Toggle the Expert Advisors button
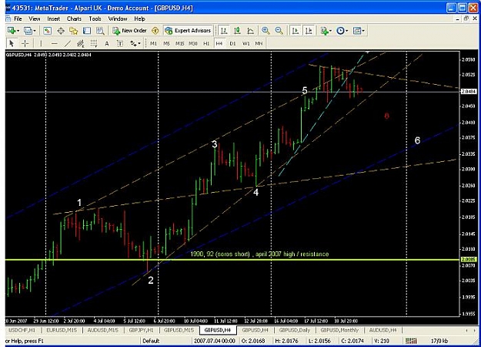 pyautogui.click(x=188, y=30)
